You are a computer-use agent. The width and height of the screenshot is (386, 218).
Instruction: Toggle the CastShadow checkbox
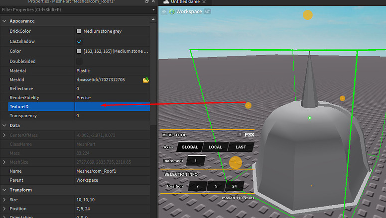[x=79, y=41]
